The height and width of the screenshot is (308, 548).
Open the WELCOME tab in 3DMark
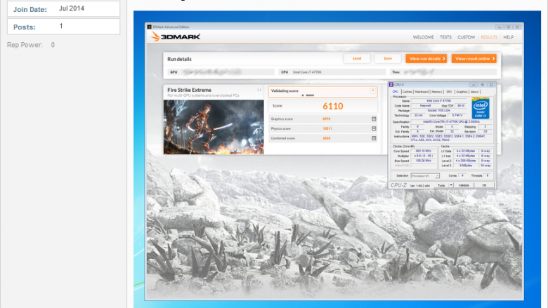tap(423, 37)
